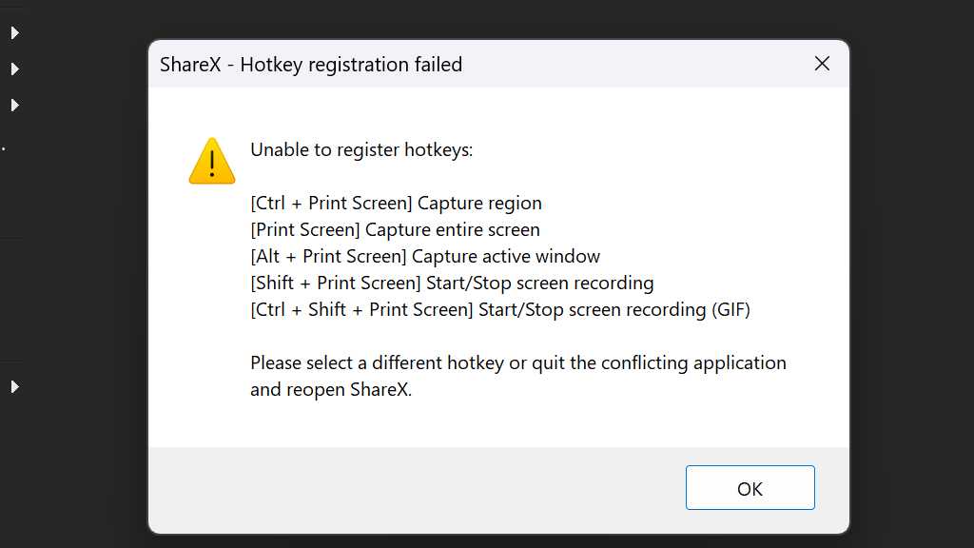
Task: Click the yellow warning triangle icon
Action: coord(211,161)
